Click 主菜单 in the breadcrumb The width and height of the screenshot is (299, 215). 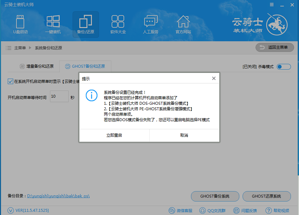[20, 48]
